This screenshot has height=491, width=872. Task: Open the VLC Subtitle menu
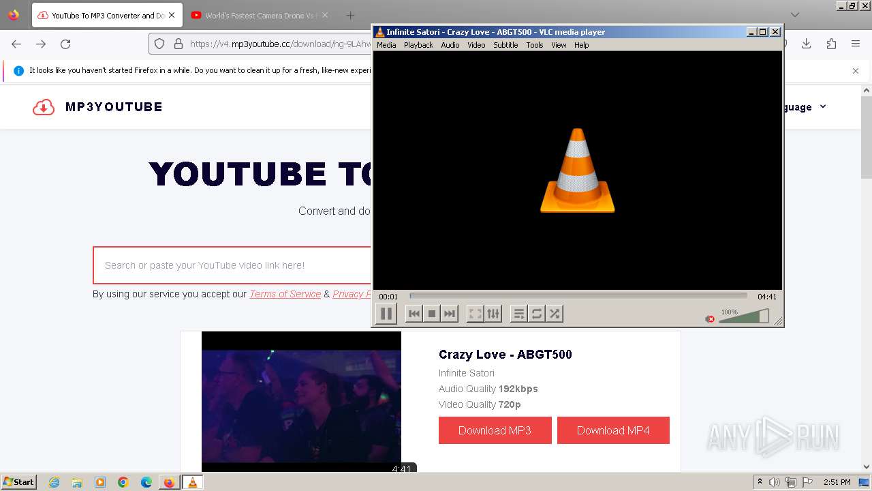point(505,45)
